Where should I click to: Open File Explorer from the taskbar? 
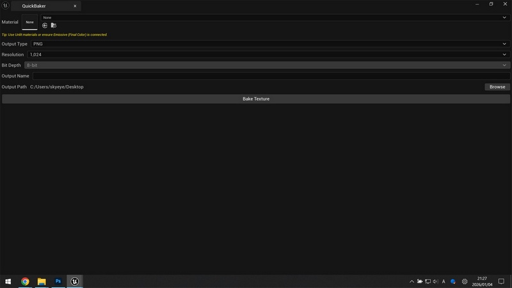pyautogui.click(x=42, y=281)
